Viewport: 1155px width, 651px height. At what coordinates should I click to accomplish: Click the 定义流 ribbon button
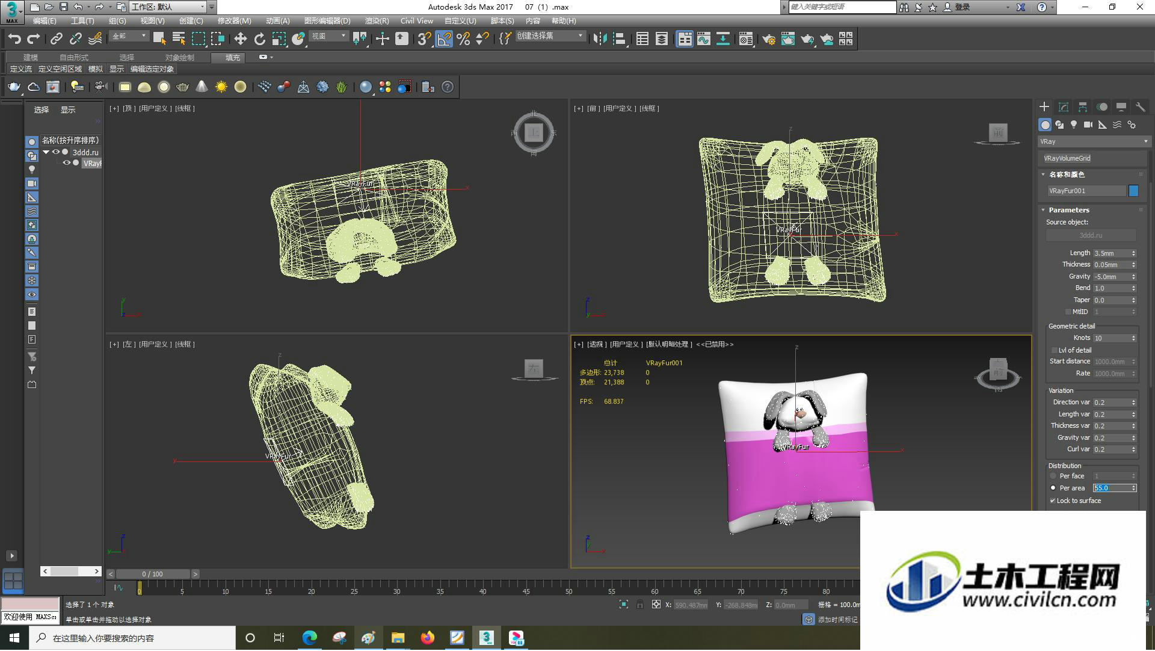coord(21,69)
